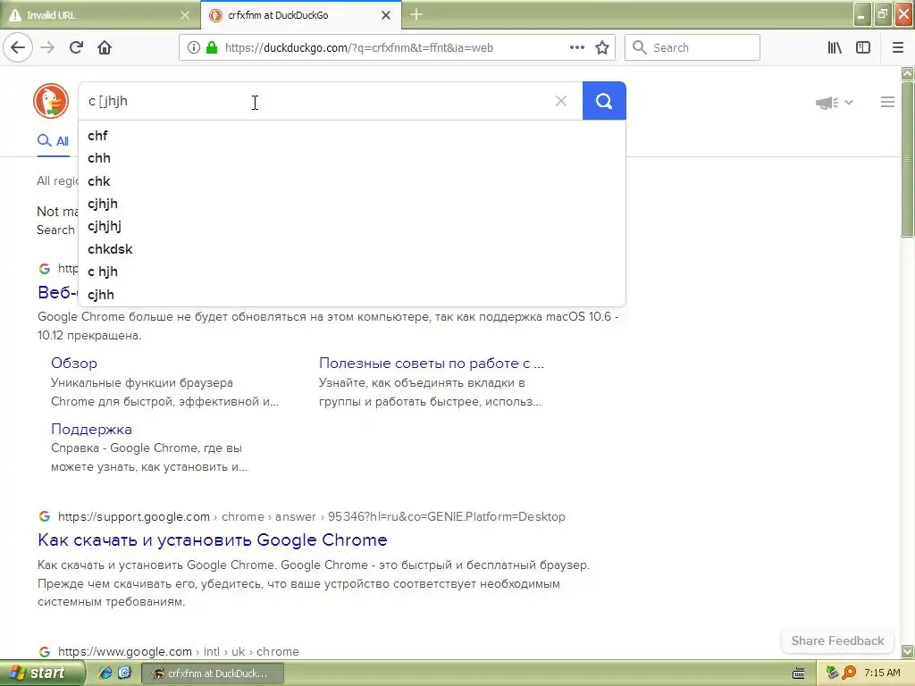Pick the 'cjhjhj' suggestion
The width and height of the screenshot is (915, 686).
[352, 226]
